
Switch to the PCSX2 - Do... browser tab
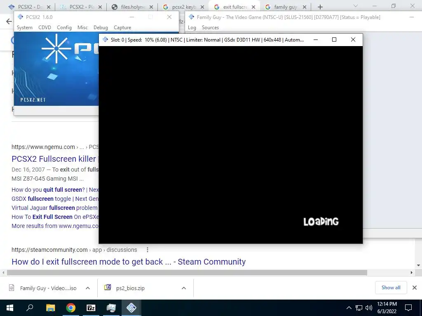point(29,7)
